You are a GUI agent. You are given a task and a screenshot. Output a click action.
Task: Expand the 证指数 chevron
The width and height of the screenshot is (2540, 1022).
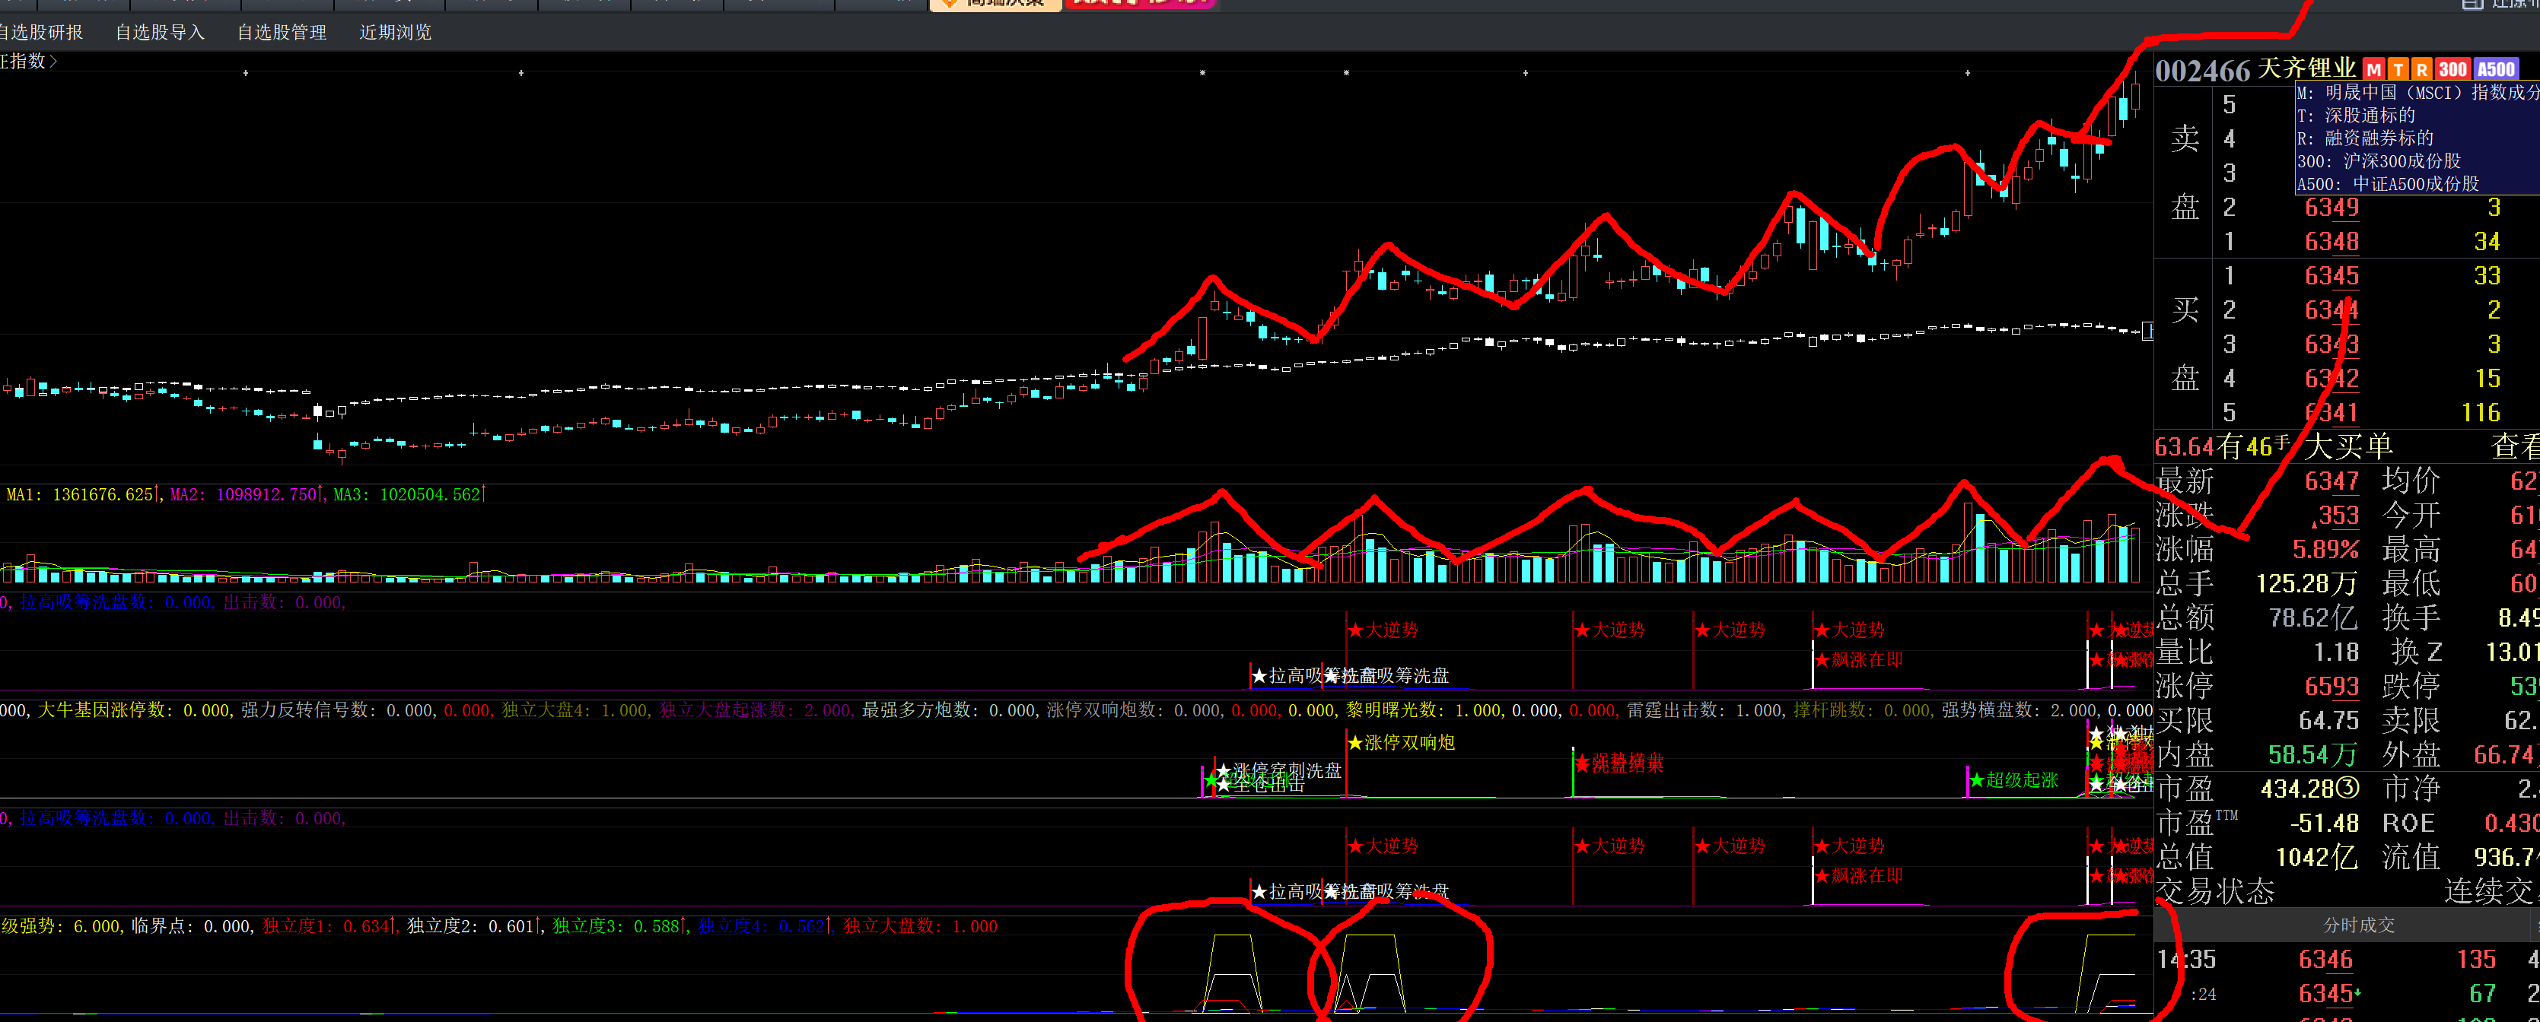click(53, 61)
